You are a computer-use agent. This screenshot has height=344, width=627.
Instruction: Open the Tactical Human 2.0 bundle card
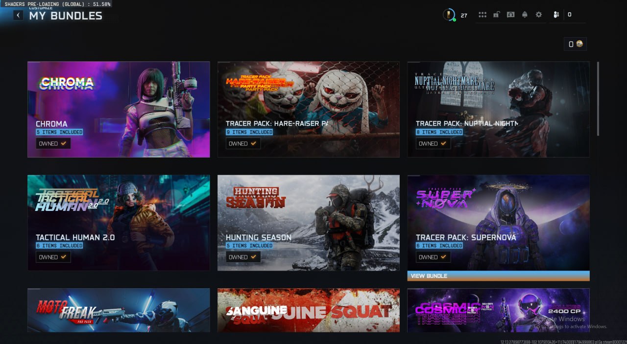pyautogui.click(x=119, y=223)
